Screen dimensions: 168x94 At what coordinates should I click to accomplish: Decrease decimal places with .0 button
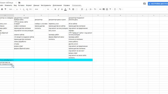tap(24, 9)
